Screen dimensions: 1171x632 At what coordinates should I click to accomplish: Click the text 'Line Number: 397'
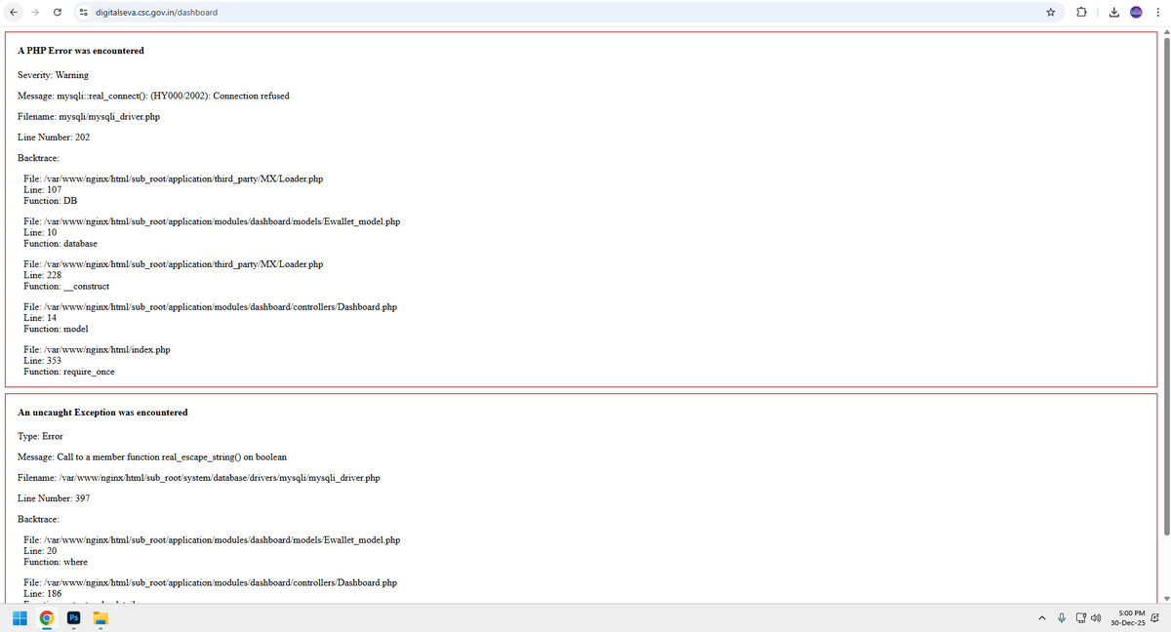tap(54, 498)
